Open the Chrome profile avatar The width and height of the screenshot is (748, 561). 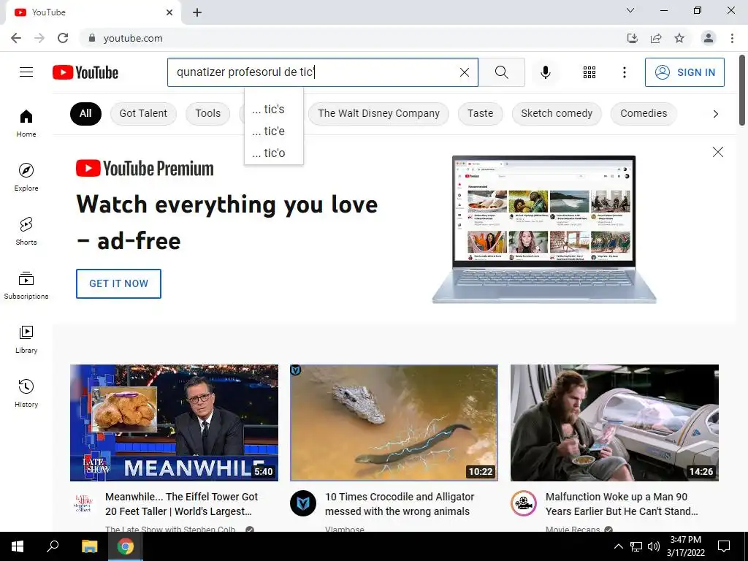[709, 38]
